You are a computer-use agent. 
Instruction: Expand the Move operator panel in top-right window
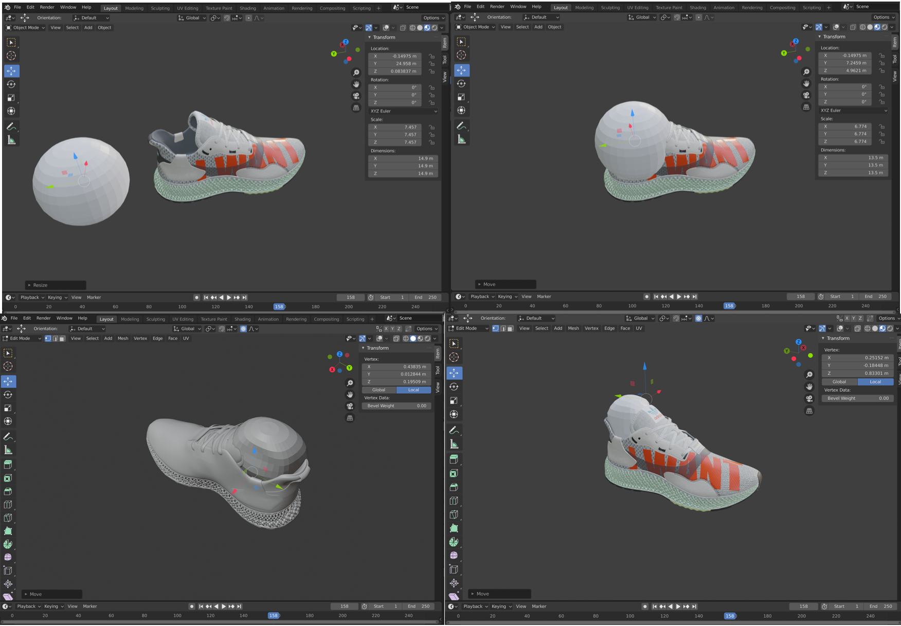click(x=506, y=284)
